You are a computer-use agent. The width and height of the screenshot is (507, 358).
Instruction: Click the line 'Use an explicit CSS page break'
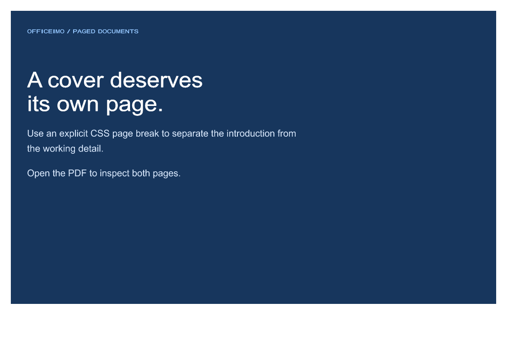pos(162,133)
